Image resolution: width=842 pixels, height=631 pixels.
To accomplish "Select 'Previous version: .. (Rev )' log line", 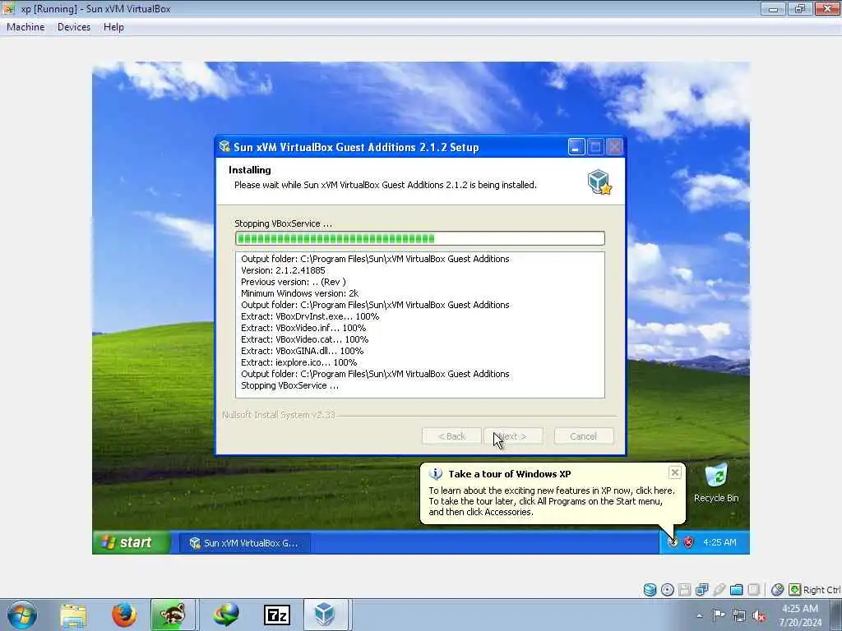I will pos(294,283).
